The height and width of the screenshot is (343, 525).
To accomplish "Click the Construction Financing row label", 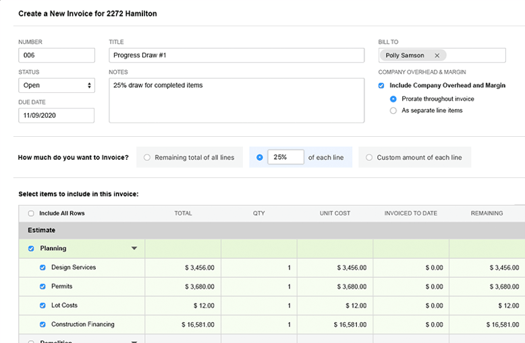I will pos(83,324).
